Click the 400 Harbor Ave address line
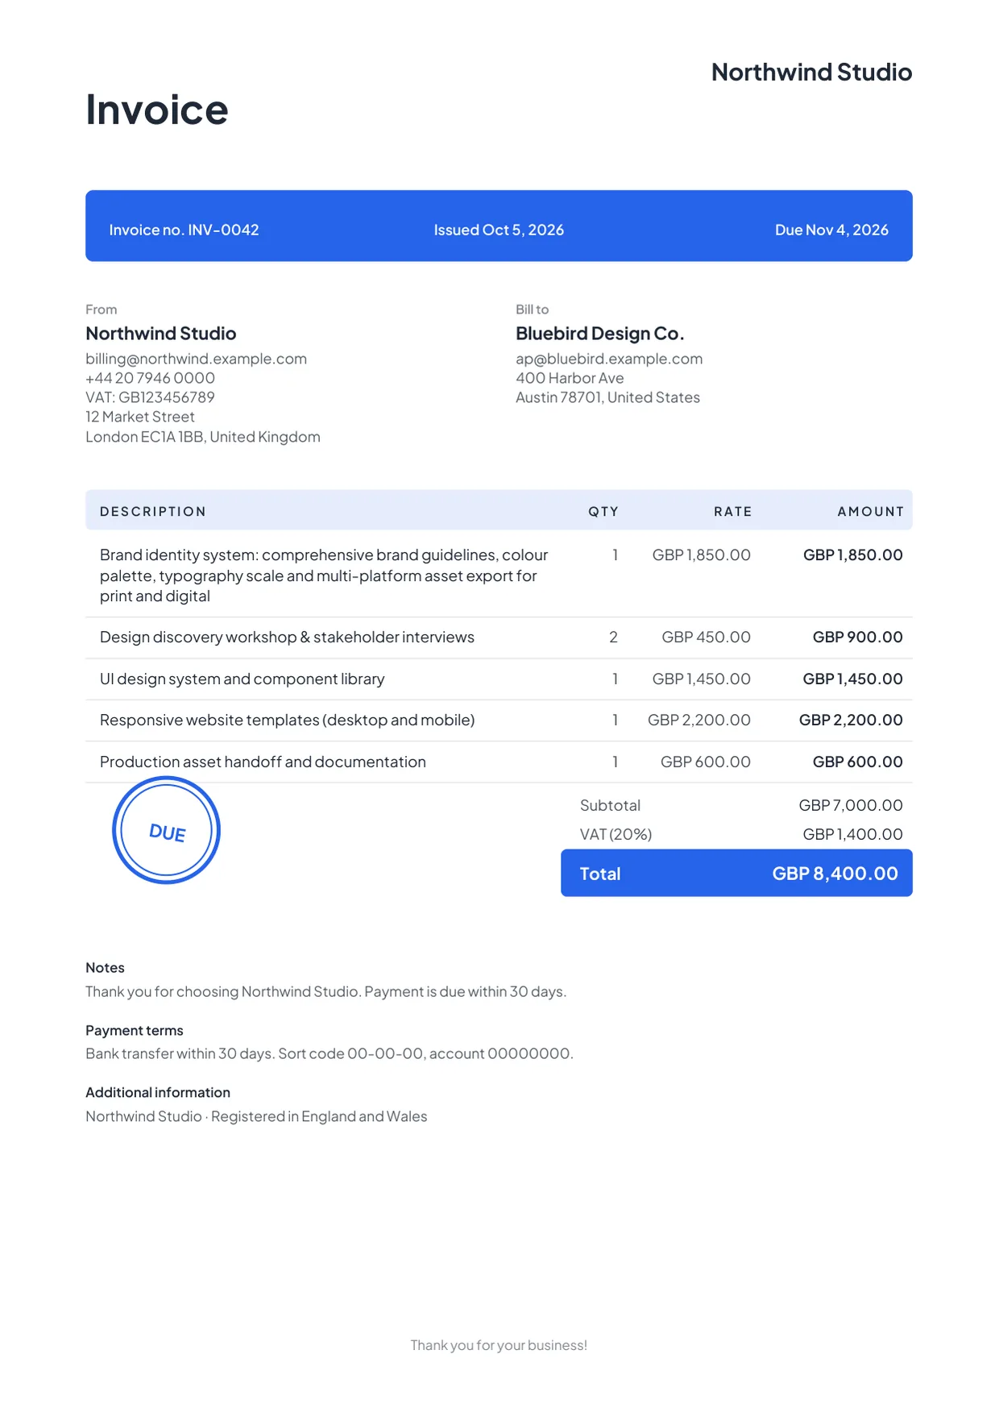 pyautogui.click(x=570, y=378)
